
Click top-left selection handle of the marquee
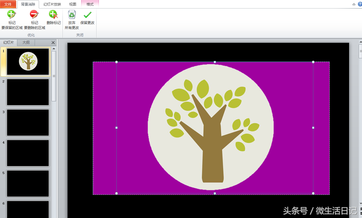[x=116, y=62]
